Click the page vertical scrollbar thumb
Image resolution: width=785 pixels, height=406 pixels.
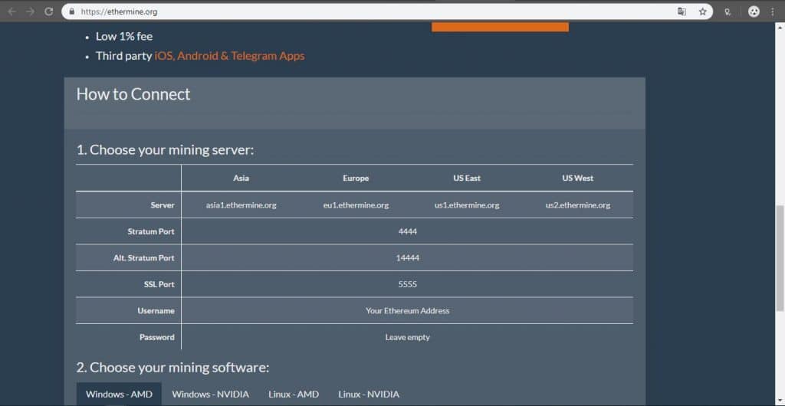(780, 258)
